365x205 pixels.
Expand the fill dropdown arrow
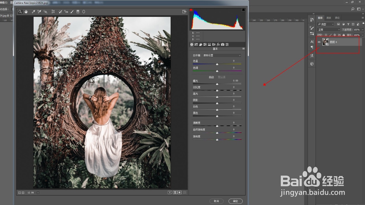tap(362, 35)
